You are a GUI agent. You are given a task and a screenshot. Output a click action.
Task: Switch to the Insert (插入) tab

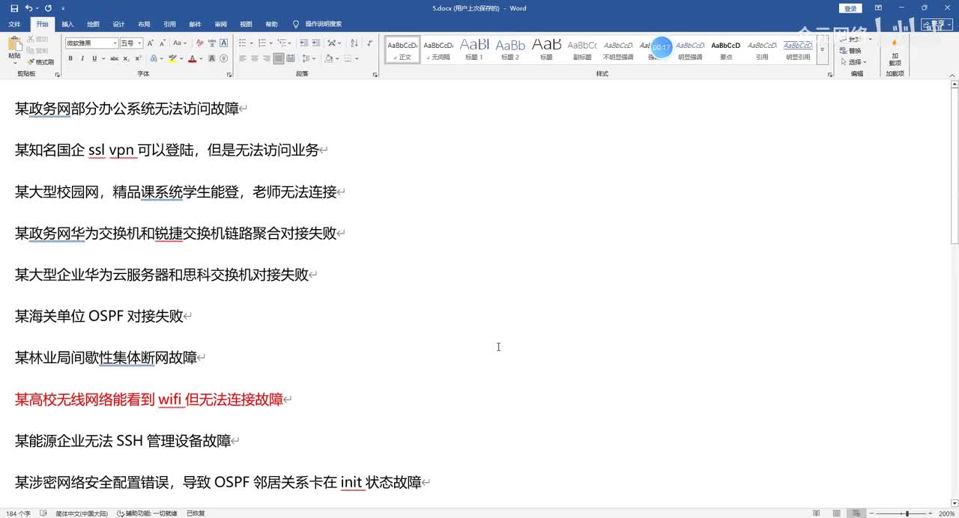(67, 24)
